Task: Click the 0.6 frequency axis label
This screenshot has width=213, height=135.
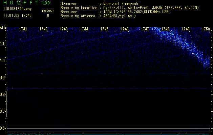Action: [2, 128]
